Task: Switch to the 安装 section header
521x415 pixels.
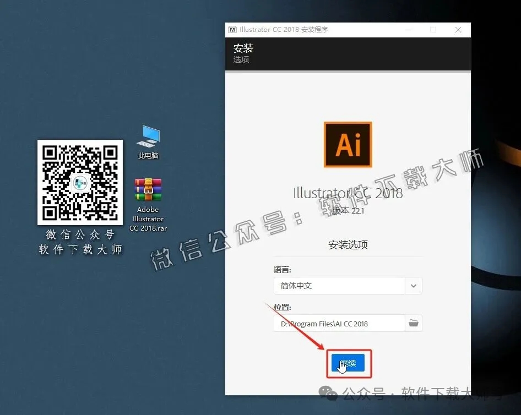Action: (243, 48)
